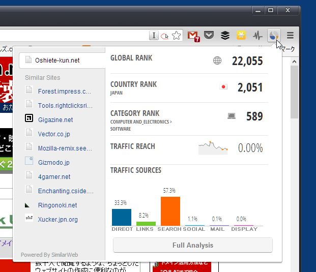Open Enchanting.cside.... link
The image size is (316, 272).
66,191
